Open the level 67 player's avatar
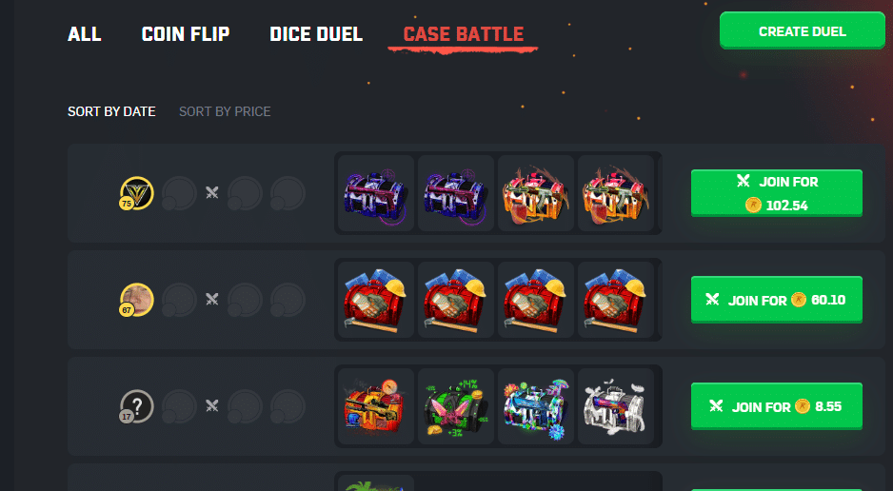The width and height of the screenshot is (893, 491). 137,300
